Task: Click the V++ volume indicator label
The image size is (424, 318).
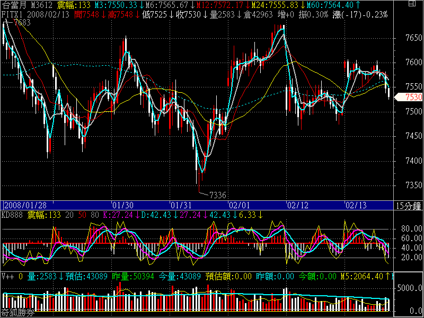Action: (x=7, y=276)
